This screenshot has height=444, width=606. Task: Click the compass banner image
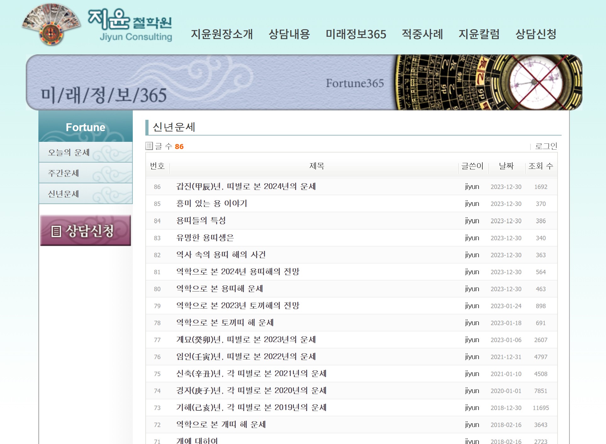[488, 82]
